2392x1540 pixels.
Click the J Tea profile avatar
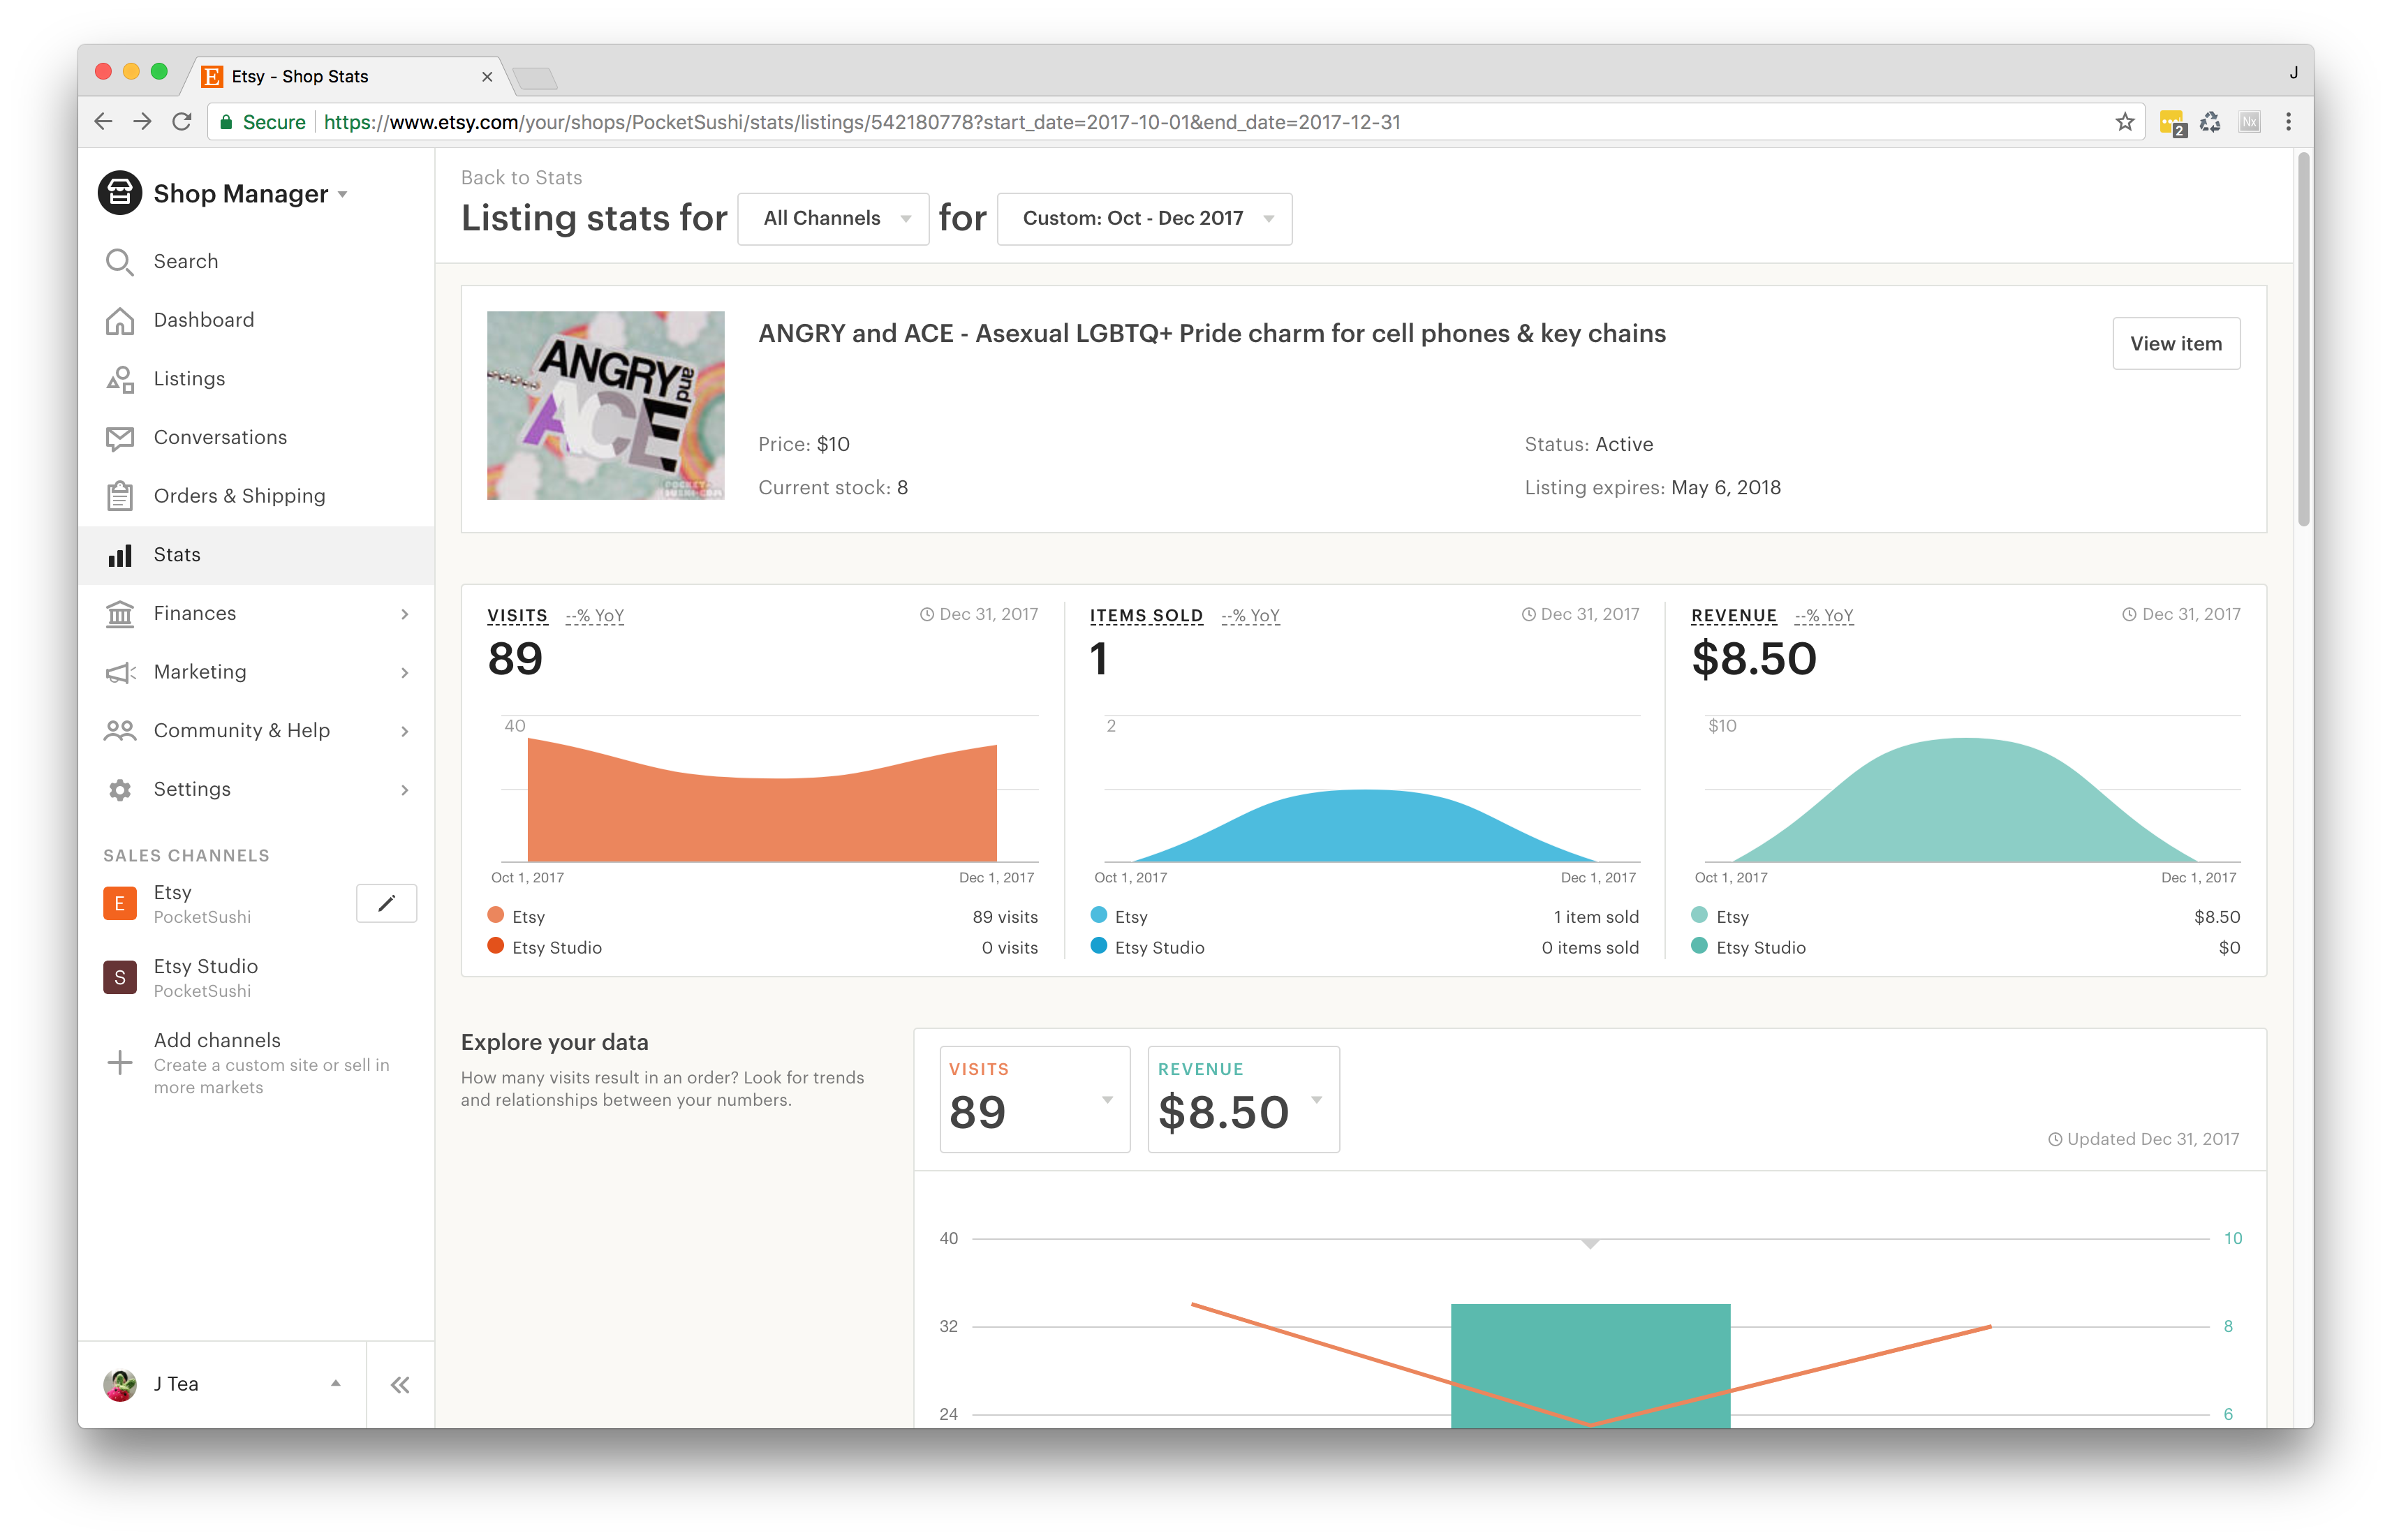pyautogui.click(x=120, y=1385)
